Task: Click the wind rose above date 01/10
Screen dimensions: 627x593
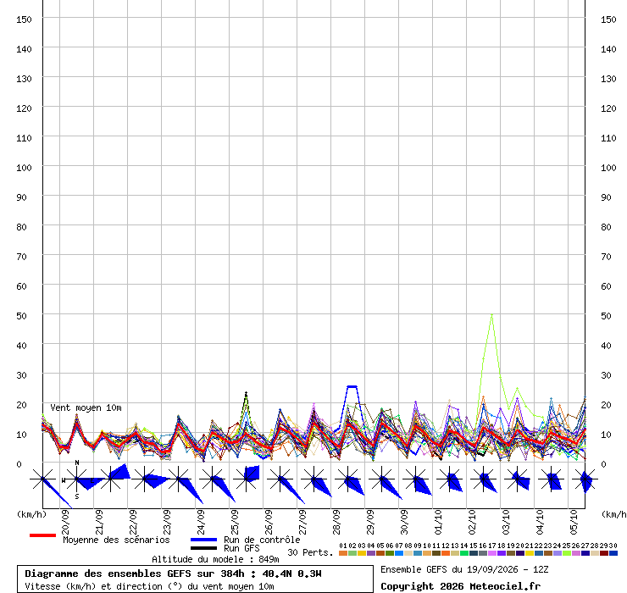Action: 450,479
